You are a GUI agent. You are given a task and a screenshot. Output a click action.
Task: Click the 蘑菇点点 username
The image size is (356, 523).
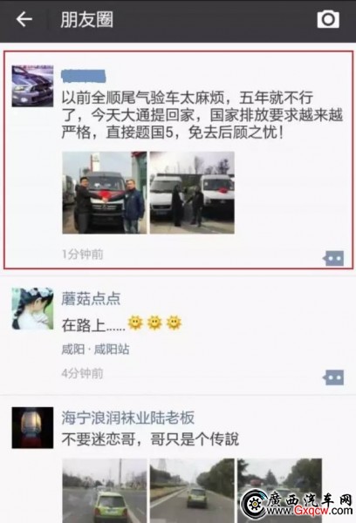tap(91, 298)
